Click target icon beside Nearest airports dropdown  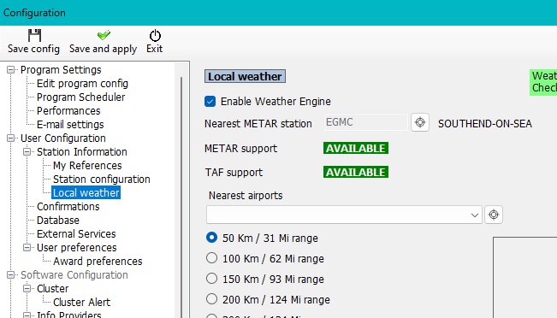coord(494,215)
